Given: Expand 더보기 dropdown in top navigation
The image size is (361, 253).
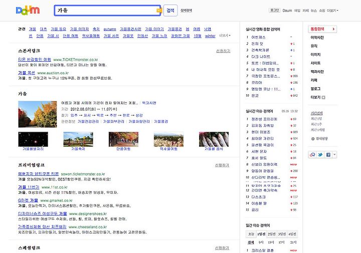Looking at the screenshot, I should (x=332, y=11).
